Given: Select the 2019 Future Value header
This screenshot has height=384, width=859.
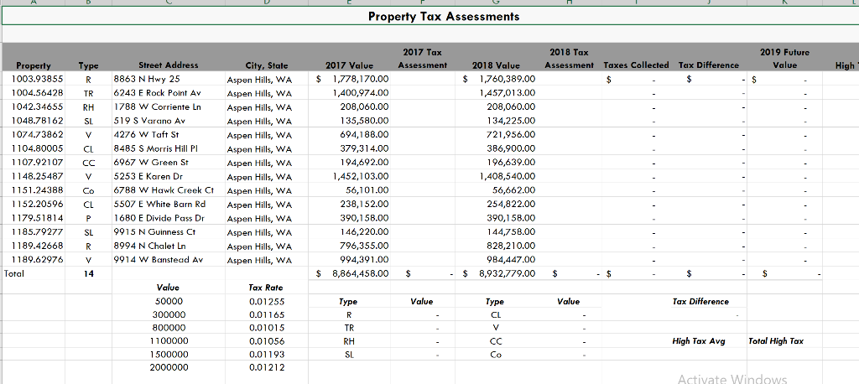Looking at the screenshot, I should 784,59.
